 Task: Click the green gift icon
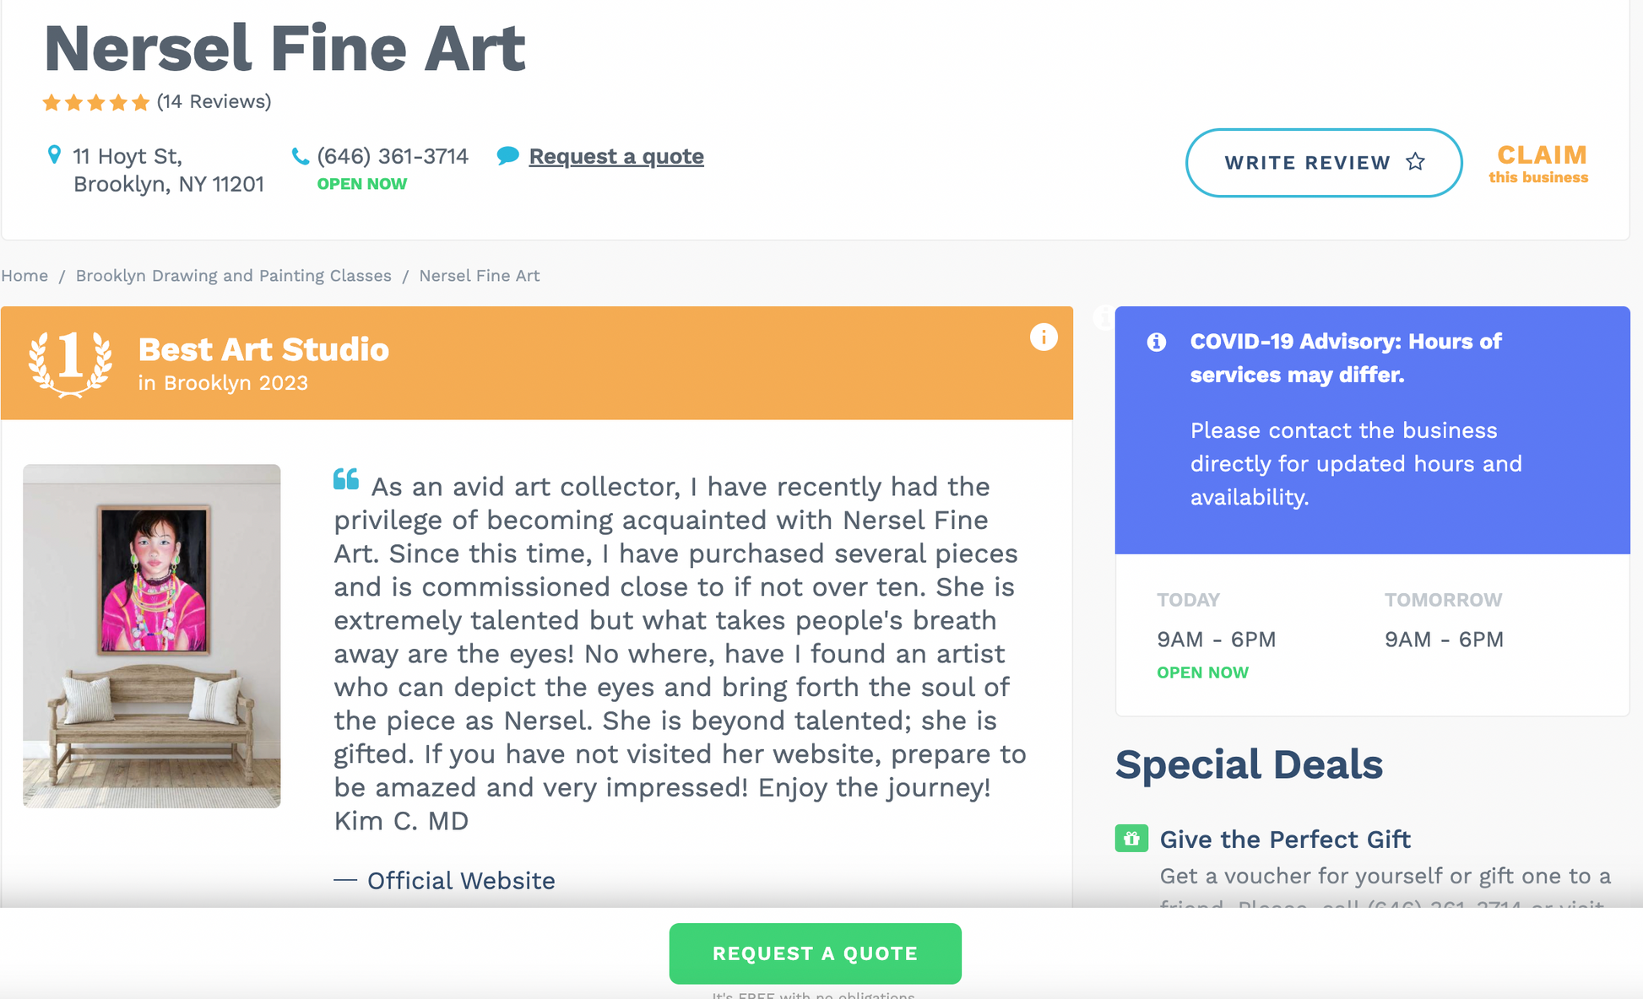point(1131,839)
